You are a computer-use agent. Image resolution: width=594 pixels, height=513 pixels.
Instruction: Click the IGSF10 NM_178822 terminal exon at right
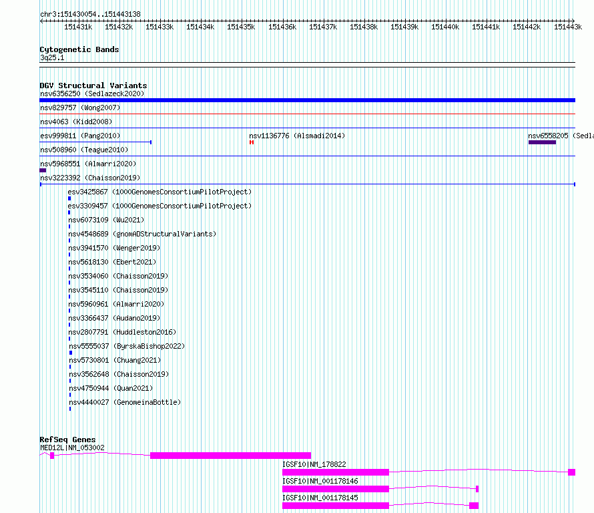click(x=572, y=472)
